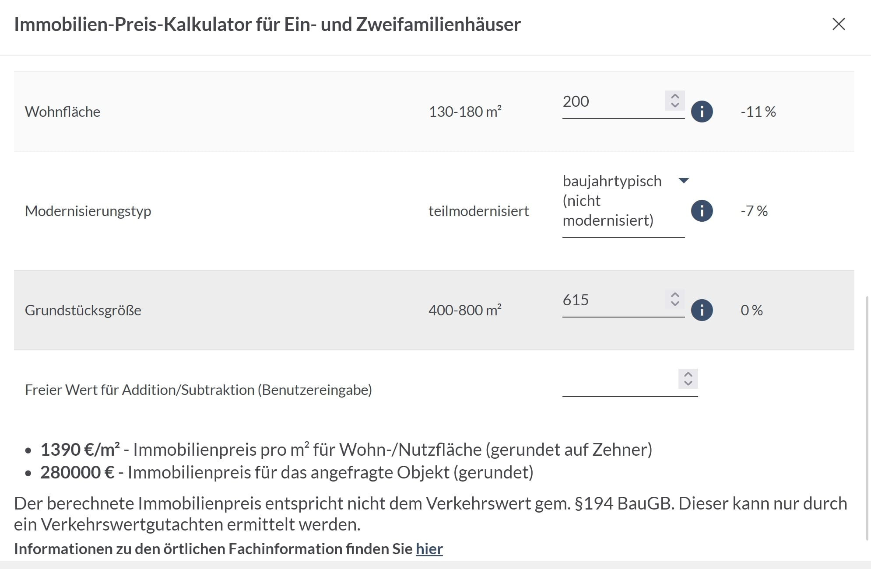Viewport: 871px width, 569px height.
Task: Click the Freier Wert für Addition/Subtraktion label
Action: point(198,390)
